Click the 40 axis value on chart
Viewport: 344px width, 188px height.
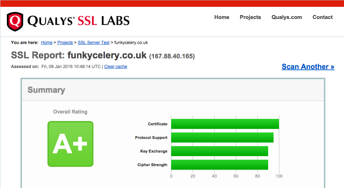coord(214,176)
